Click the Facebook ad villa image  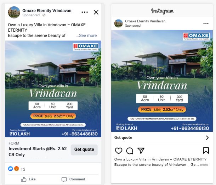pyautogui.click(x=53, y=89)
